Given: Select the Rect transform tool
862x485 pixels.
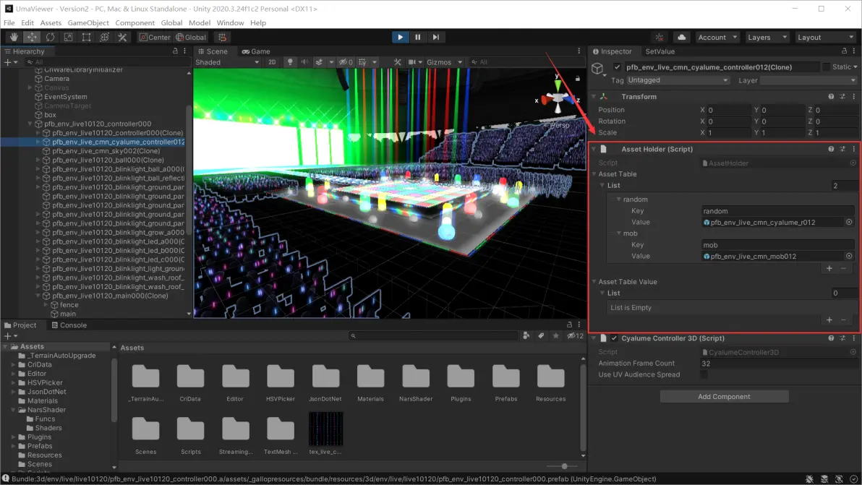Looking at the screenshot, I should [86, 37].
